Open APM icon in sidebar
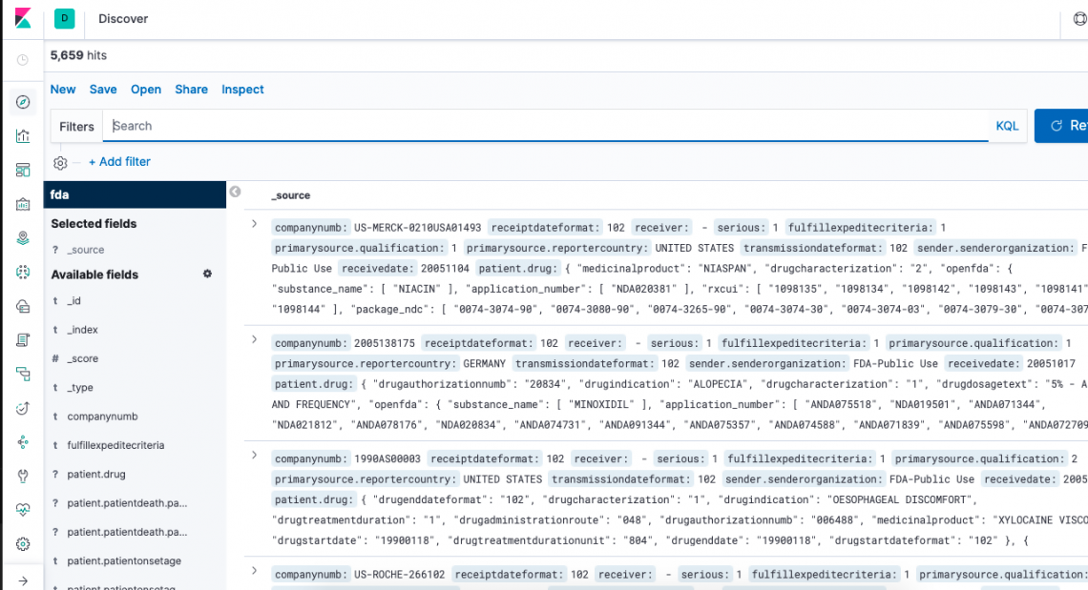 [x=23, y=375]
